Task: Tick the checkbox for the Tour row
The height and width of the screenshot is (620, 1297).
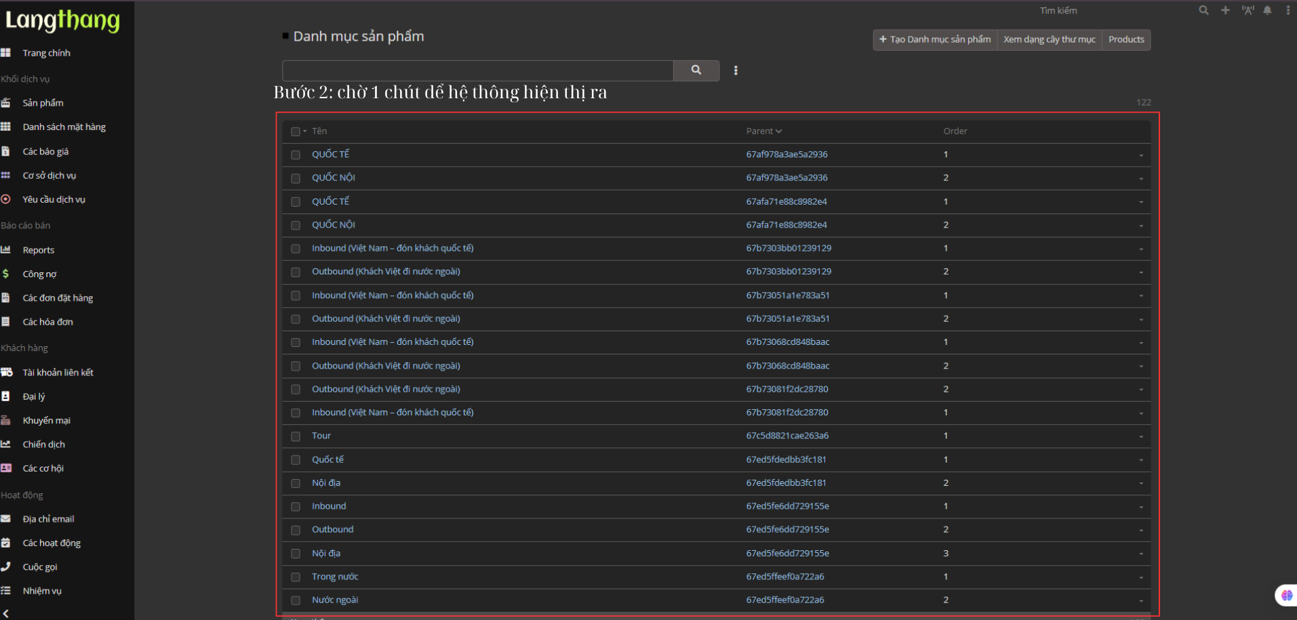Action: point(296,436)
